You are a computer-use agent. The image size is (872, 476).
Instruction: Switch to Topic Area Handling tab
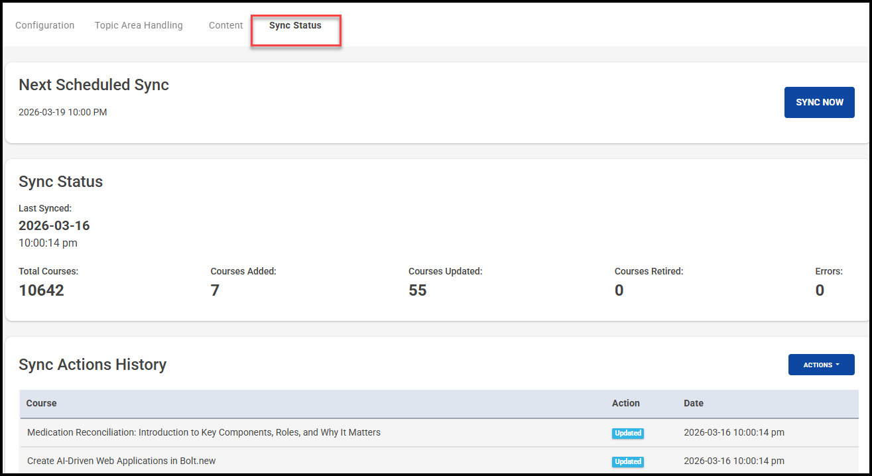pyautogui.click(x=139, y=25)
